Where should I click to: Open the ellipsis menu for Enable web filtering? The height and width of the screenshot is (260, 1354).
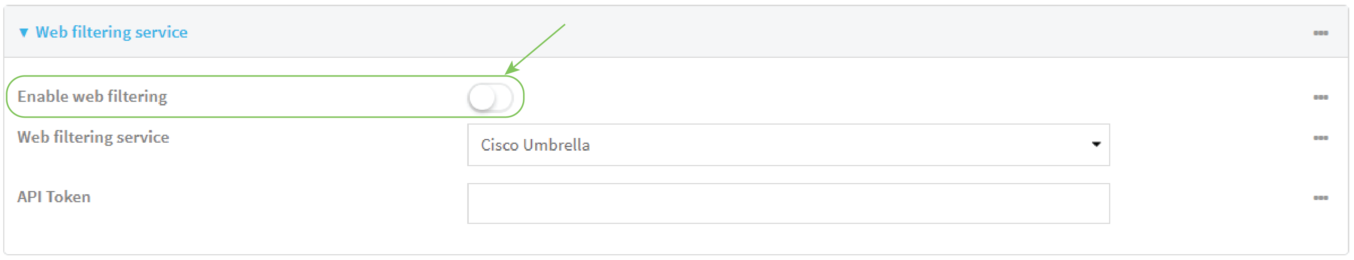[x=1320, y=97]
